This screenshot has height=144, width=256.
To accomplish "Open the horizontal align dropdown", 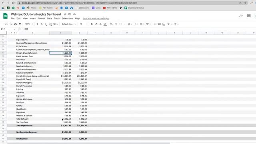I will 130,24.
